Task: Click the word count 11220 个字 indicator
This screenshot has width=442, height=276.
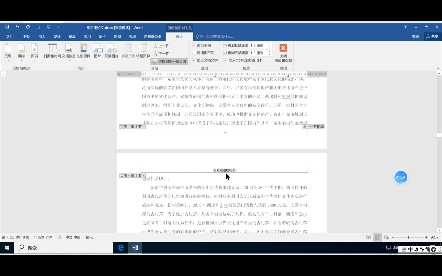Action: 43,237
